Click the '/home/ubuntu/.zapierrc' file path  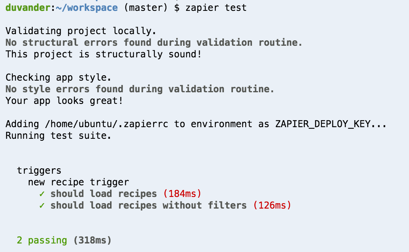[x=107, y=124]
